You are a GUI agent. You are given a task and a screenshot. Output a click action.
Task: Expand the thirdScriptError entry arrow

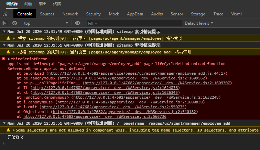[x=9, y=59]
